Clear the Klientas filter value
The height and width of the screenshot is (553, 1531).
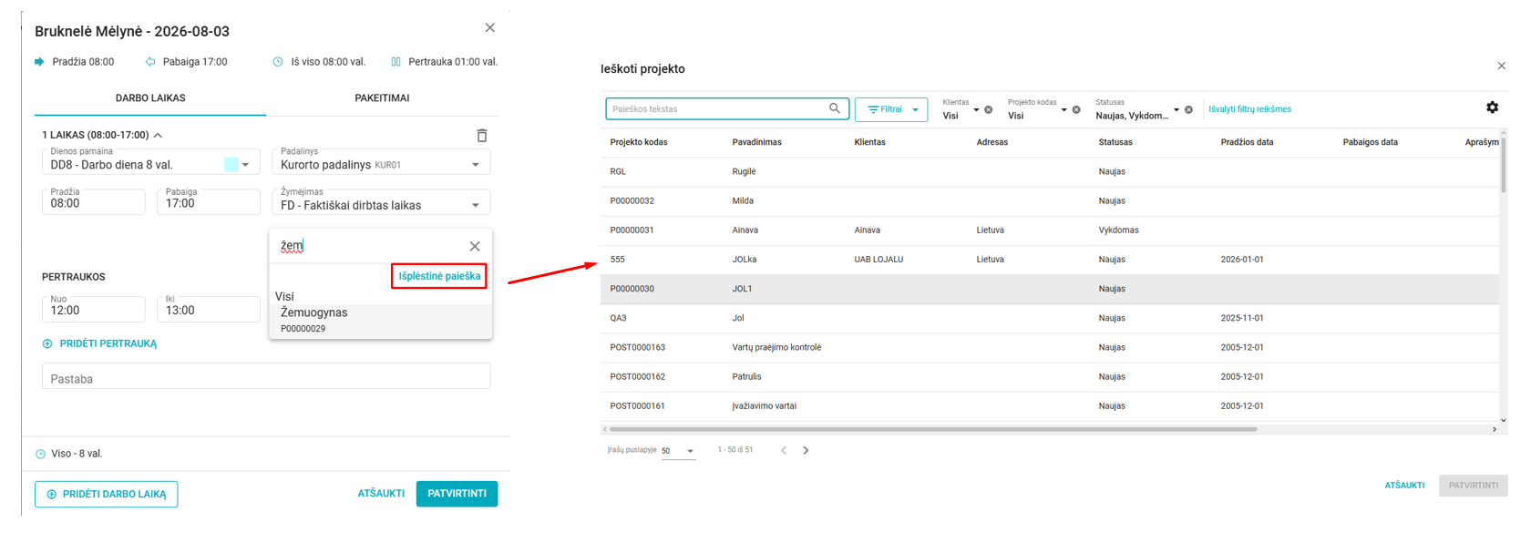click(989, 109)
